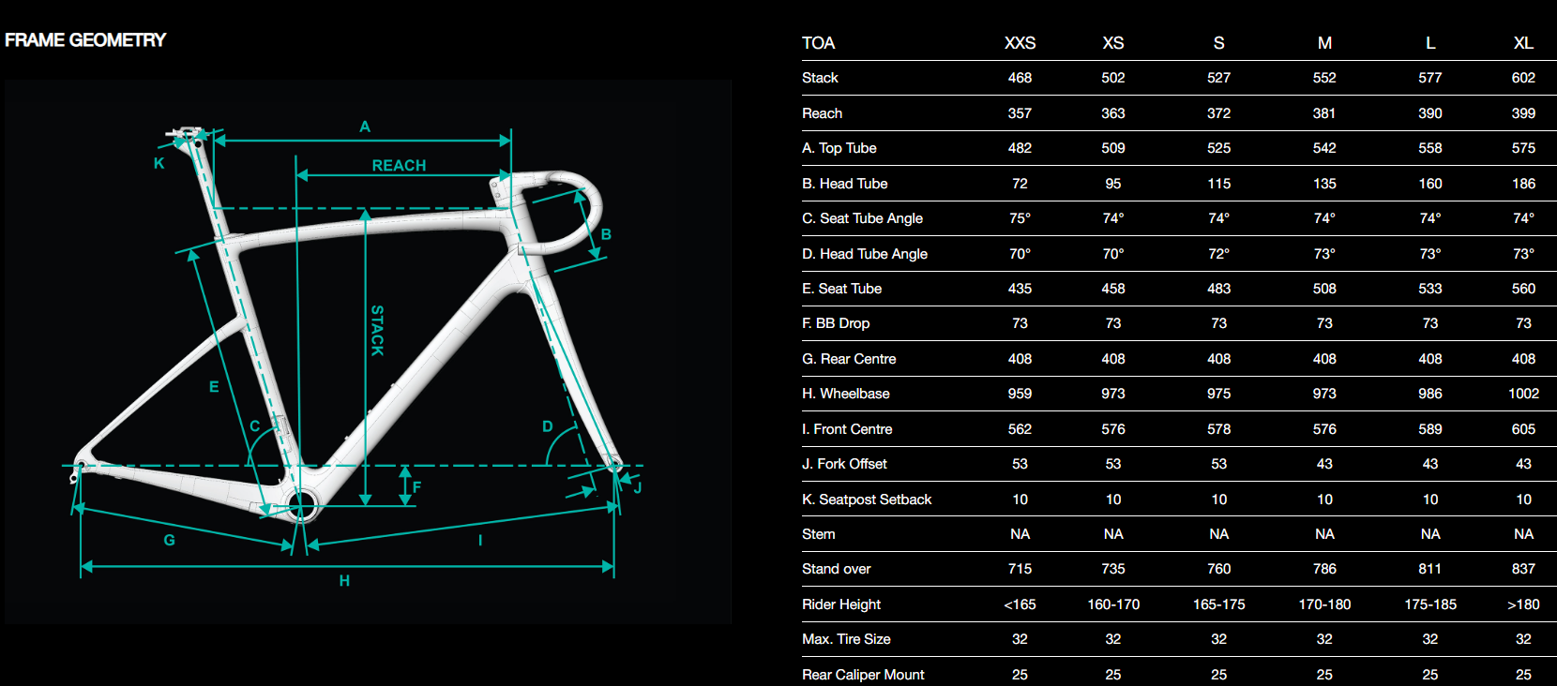Image resolution: width=1557 pixels, height=686 pixels.
Task: Select the XL size column header
Action: [x=1523, y=43]
